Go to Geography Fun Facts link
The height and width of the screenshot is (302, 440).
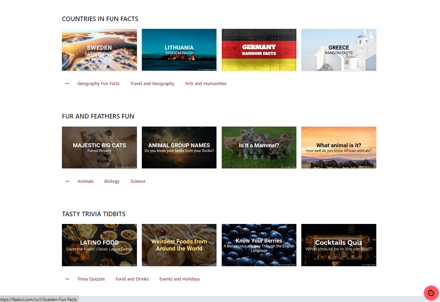[99, 84]
